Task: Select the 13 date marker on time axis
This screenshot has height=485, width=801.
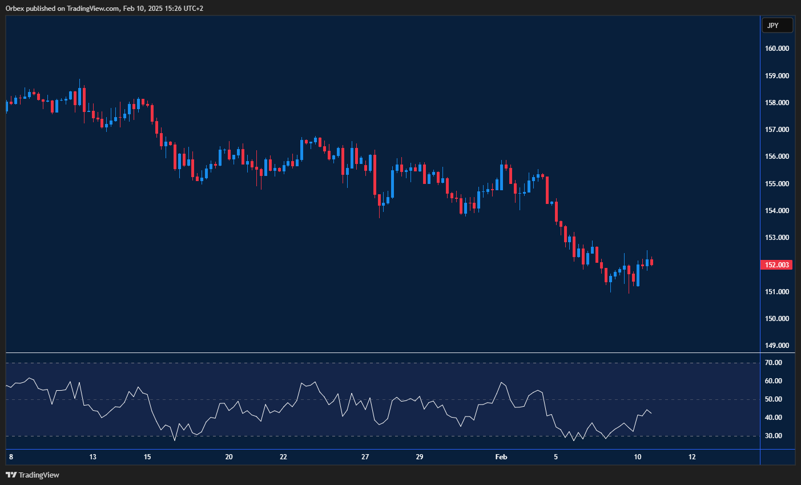Action: pos(93,457)
